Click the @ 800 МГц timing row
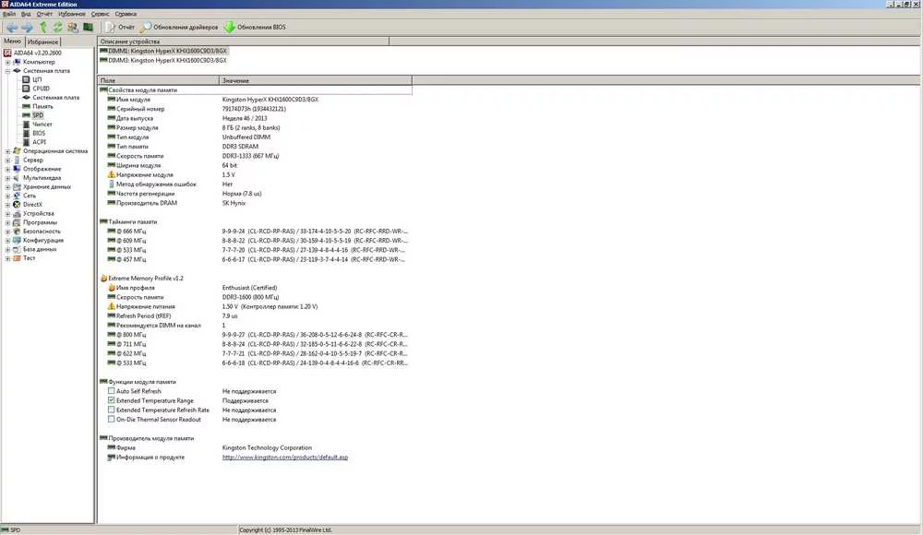The width and height of the screenshot is (923, 535). tap(256, 334)
